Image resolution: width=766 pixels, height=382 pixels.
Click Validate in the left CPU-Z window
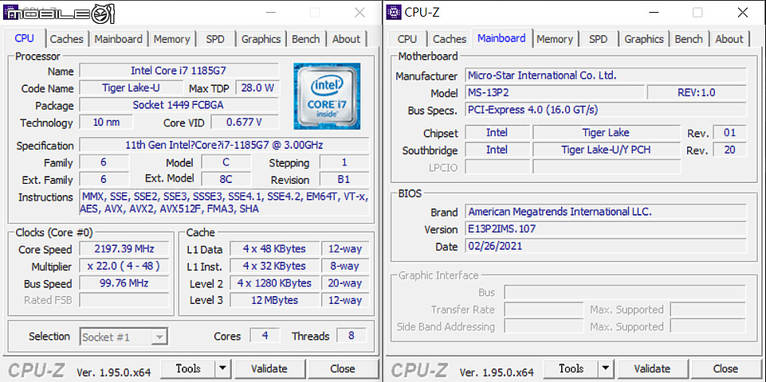coord(269,368)
